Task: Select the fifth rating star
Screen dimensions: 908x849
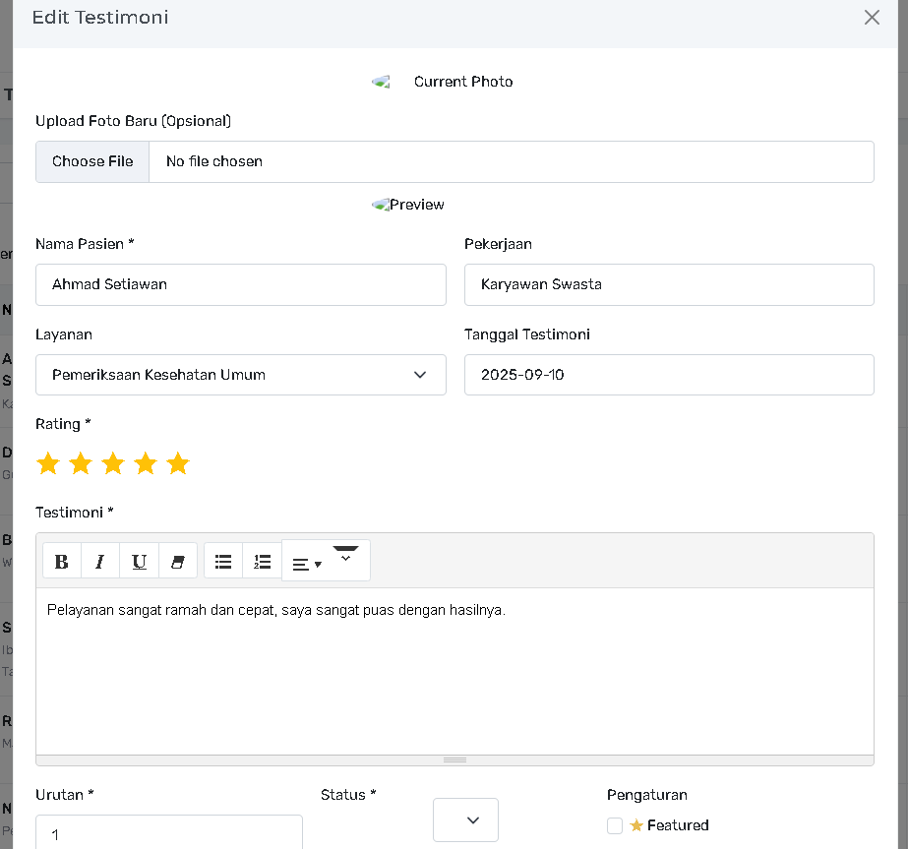Action: pyautogui.click(x=178, y=463)
